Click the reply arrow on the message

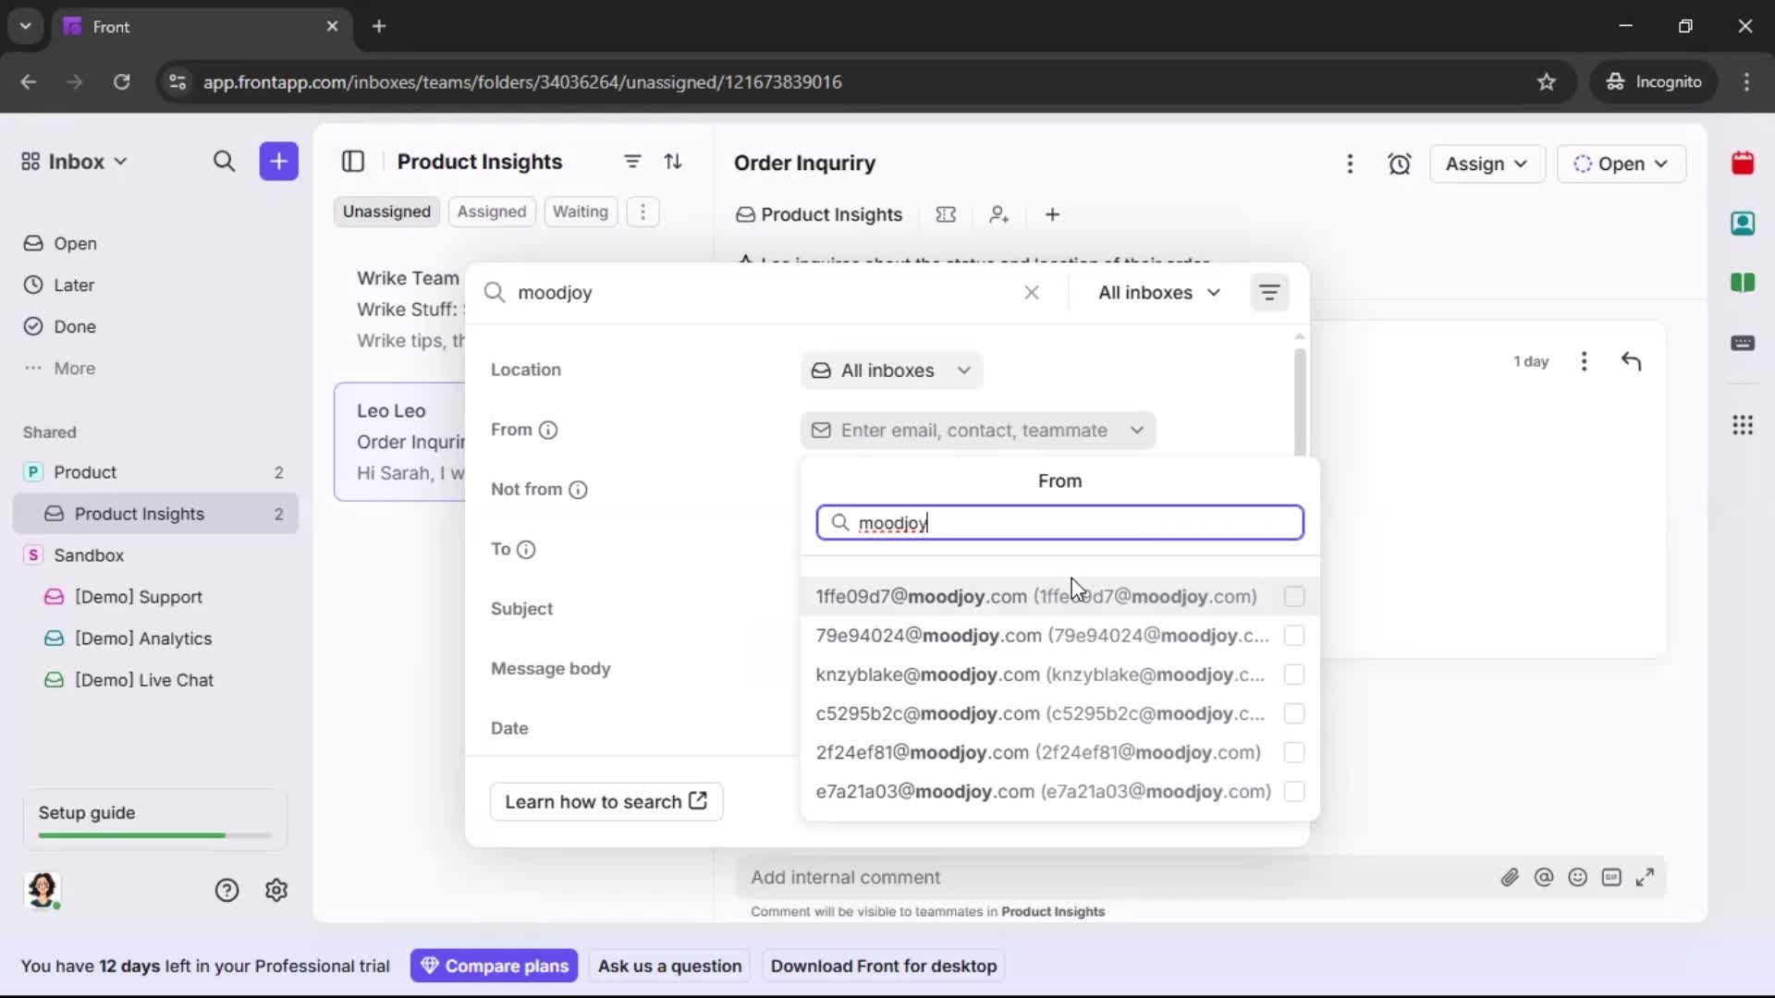click(x=1632, y=360)
